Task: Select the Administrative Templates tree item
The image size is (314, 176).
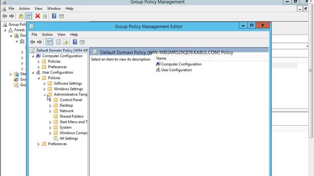Action: (71, 94)
